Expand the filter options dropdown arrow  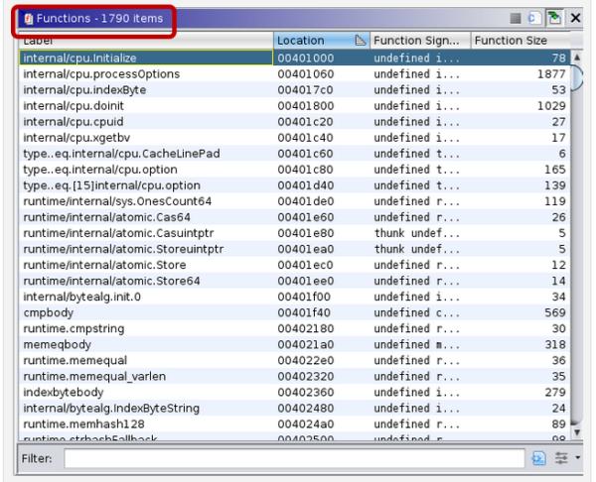tap(576, 459)
